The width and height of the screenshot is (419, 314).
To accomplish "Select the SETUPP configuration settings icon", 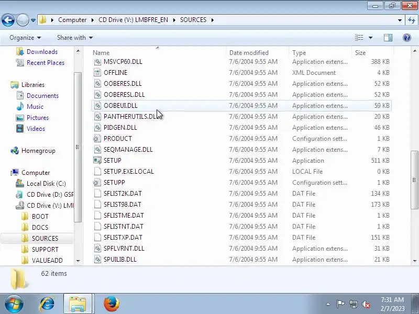I will coord(97,182).
